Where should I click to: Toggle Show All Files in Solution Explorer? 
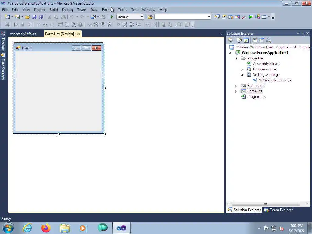[x=239, y=41]
